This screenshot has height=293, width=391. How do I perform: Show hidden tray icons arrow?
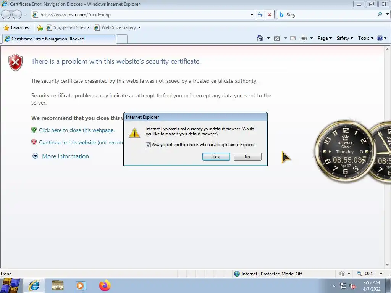[x=334, y=286]
